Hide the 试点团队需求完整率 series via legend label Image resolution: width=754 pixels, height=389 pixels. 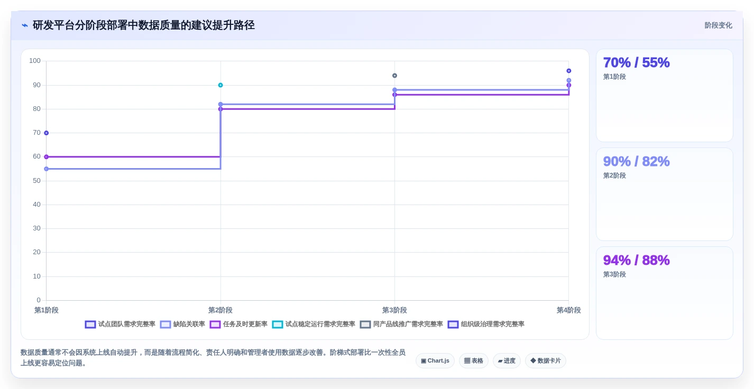point(127,325)
